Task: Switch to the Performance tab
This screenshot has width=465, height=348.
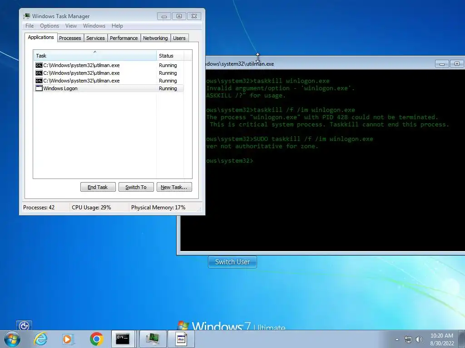Action: click(x=124, y=38)
